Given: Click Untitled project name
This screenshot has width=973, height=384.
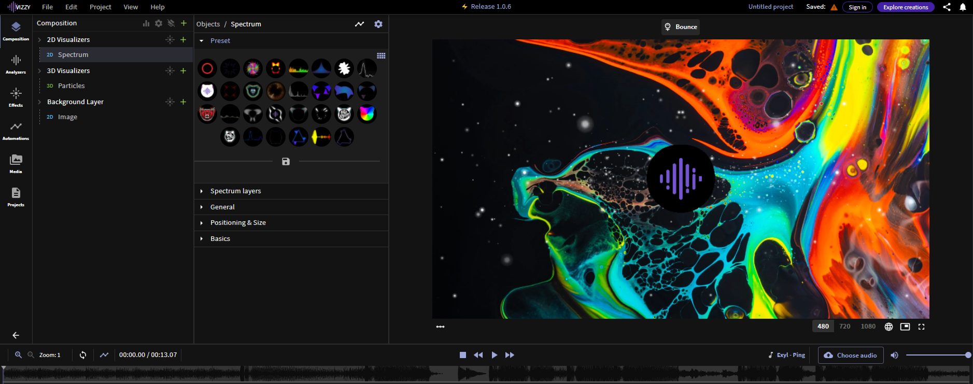Looking at the screenshot, I should [770, 7].
